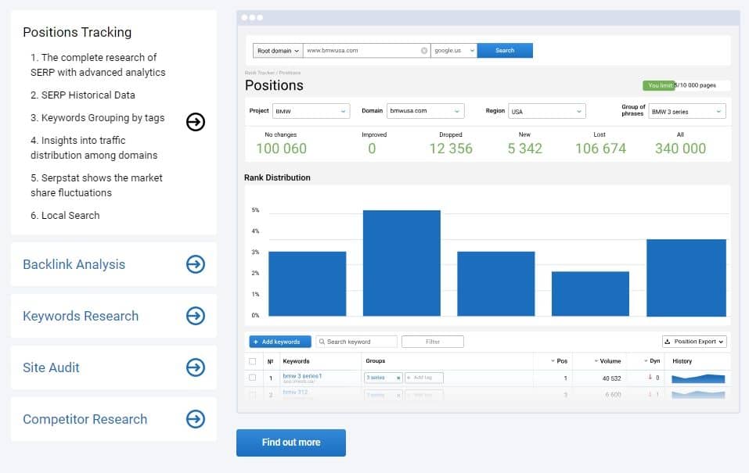Open the Backlink Analysis section

[x=74, y=264]
